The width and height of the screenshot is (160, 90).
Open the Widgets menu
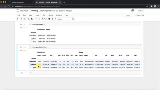click(59, 15)
